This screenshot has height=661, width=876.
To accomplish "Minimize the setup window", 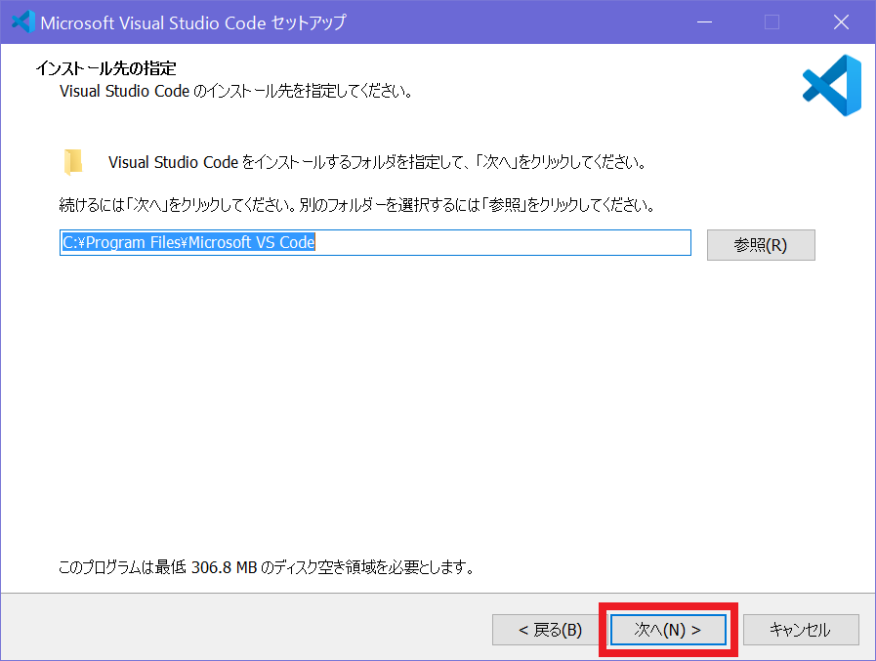I will click(704, 21).
